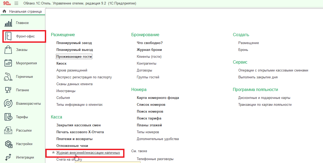Select Главное section label

(22, 23)
